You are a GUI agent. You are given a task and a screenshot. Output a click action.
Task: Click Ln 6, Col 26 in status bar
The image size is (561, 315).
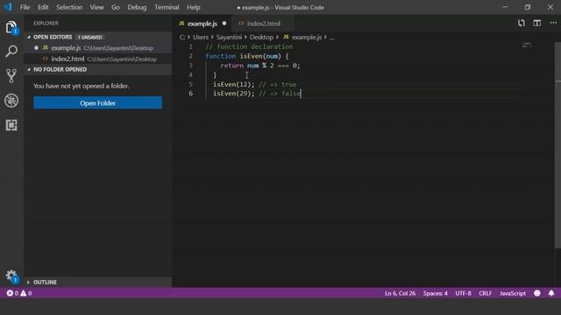click(400, 293)
